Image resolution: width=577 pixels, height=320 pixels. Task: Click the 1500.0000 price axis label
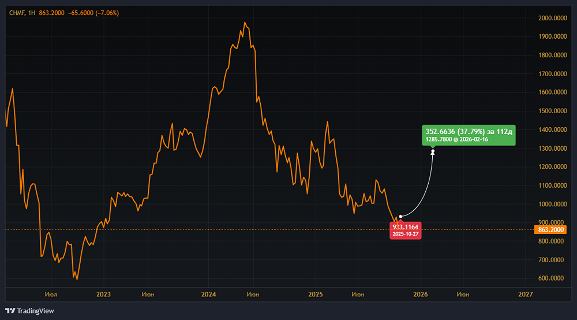pyautogui.click(x=552, y=111)
